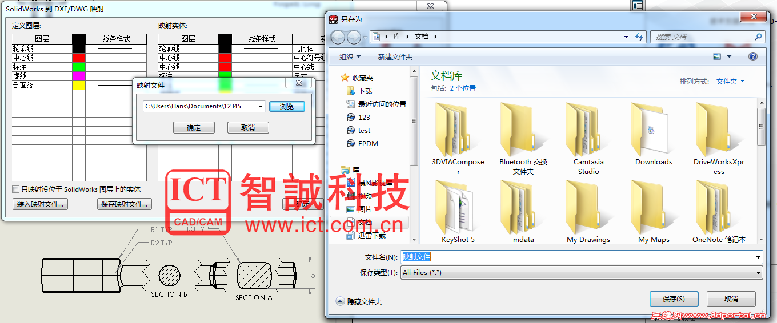Open the Bluetooth 交换文件夹 folder
777x323 pixels.
click(523, 139)
